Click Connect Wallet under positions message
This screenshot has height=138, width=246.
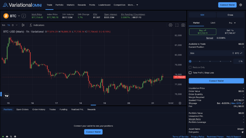pos(93,132)
